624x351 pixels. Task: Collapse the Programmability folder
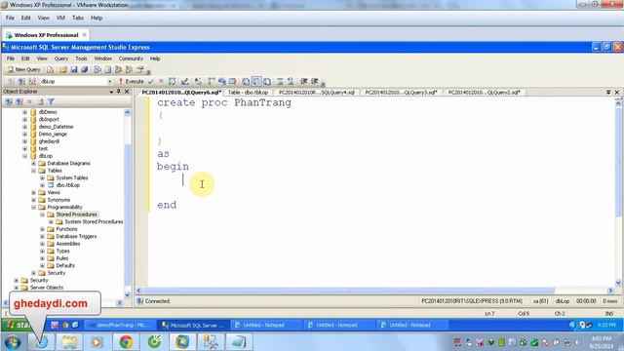[x=34, y=208]
